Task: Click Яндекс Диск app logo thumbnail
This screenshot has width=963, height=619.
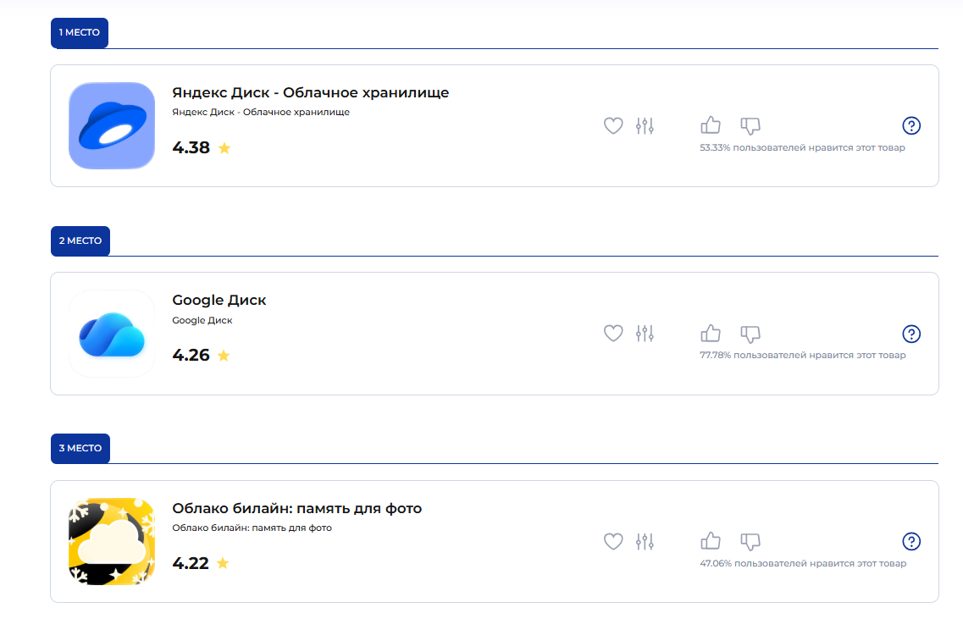Action: click(112, 125)
